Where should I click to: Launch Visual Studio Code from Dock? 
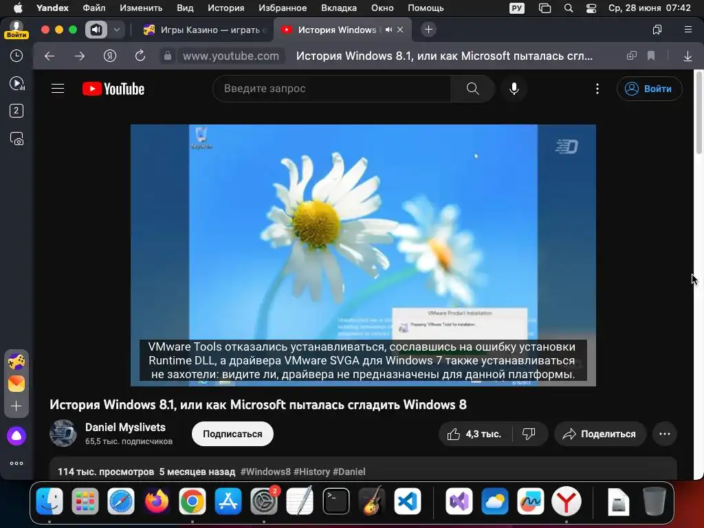coord(407,501)
